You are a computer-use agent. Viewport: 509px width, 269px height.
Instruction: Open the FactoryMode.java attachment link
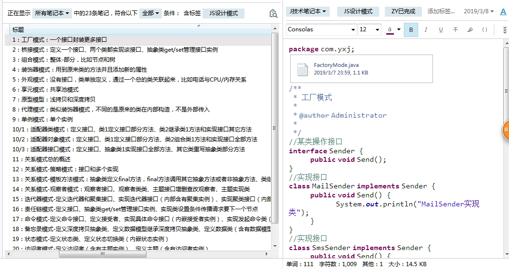336,65
